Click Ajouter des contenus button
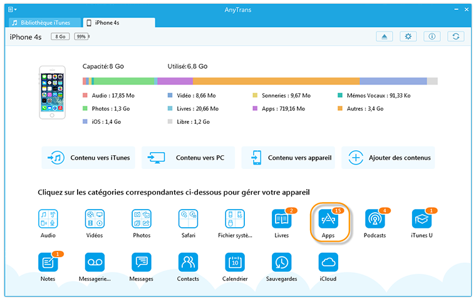 pos(388,158)
